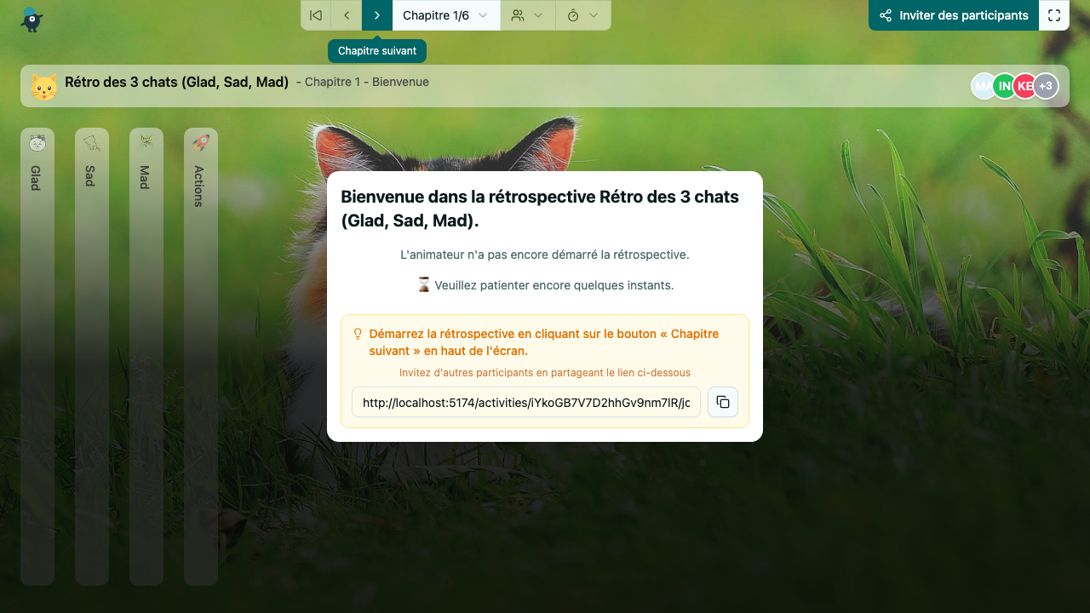Jump to first chapter using skip-back icon
Image resolution: width=1090 pixels, height=613 pixels.
[x=315, y=14]
